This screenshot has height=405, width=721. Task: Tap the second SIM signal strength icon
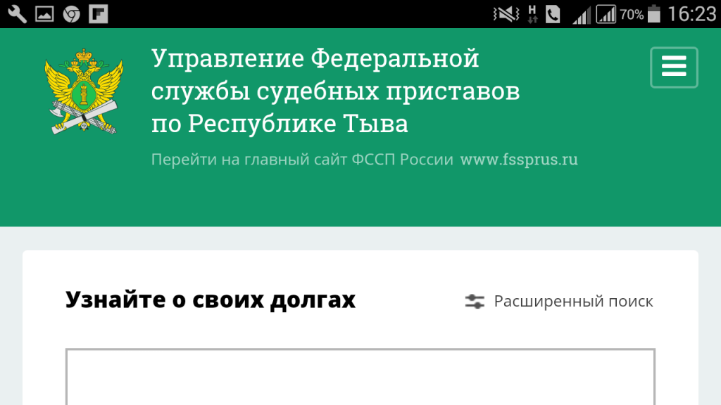click(x=606, y=14)
